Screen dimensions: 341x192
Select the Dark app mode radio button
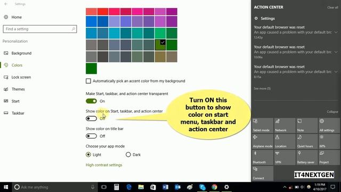128,155
